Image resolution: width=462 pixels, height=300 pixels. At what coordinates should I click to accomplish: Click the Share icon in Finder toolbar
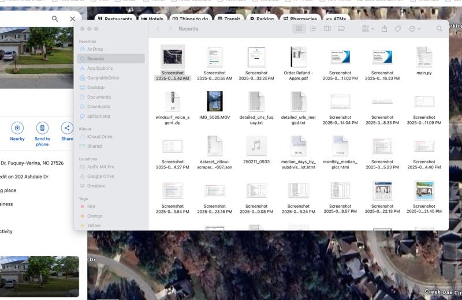pyautogui.click(x=384, y=28)
